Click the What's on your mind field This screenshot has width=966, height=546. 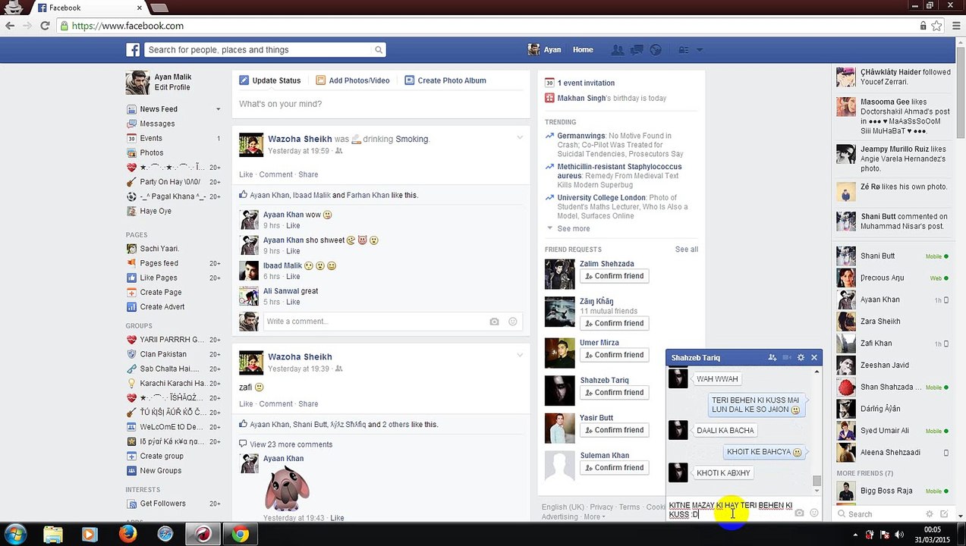point(380,104)
